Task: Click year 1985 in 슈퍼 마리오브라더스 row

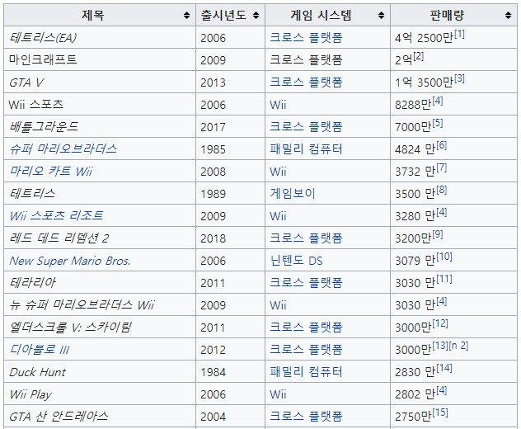Action: pos(213,149)
